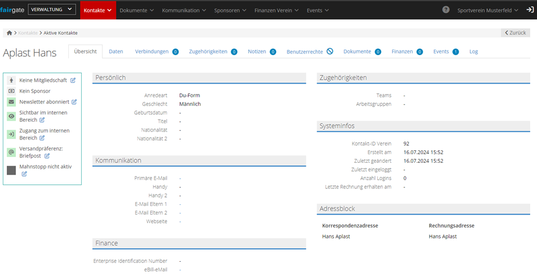Click edit icon for Sichtbar im internen Bereich
The image size is (537, 280).
pyautogui.click(x=42, y=120)
